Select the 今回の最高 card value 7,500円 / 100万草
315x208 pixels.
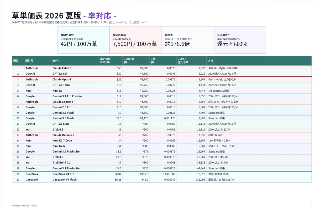[135, 44]
